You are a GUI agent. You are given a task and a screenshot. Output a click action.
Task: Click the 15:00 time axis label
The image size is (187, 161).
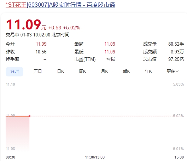click(179, 157)
